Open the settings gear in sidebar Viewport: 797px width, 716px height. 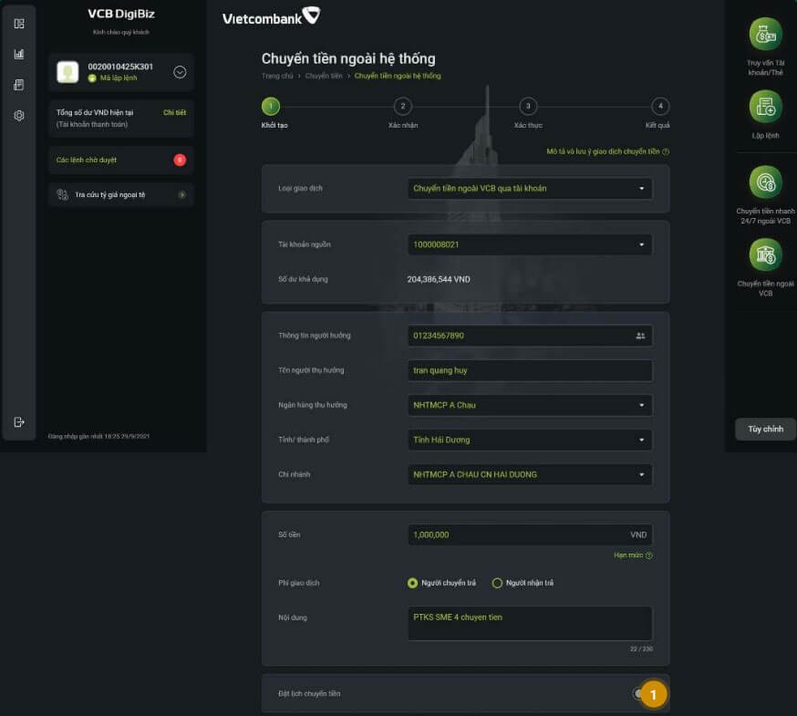19,115
